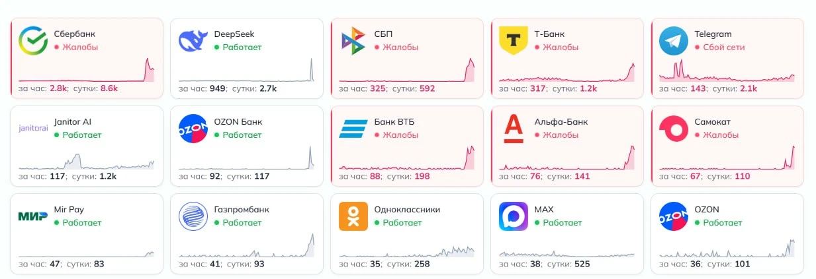Select the Mir Pay logo
This screenshot has width=816, height=279.
click(32, 216)
